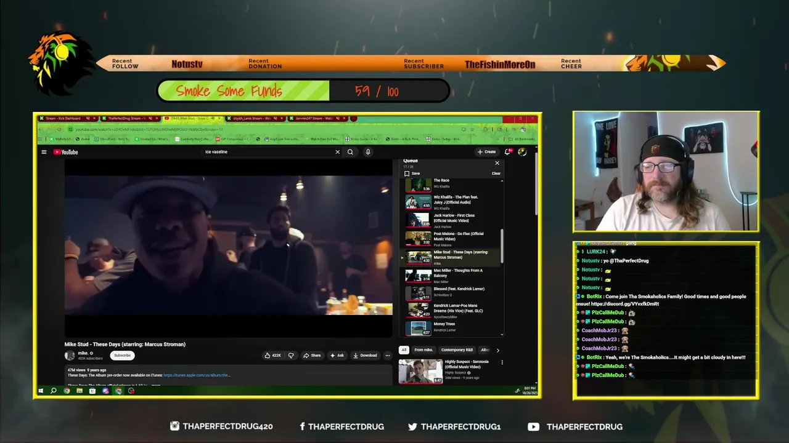
Task: Open Windows taskbar search
Action: click(x=54, y=391)
